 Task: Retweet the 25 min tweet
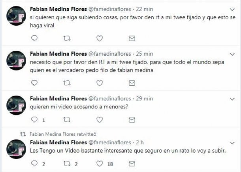point(67,83)
